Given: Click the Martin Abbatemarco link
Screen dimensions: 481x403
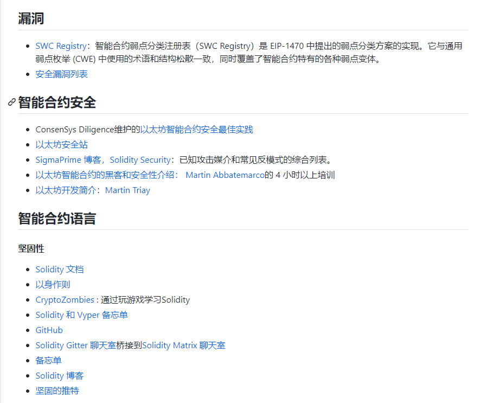Looking at the screenshot, I should (x=225, y=175).
